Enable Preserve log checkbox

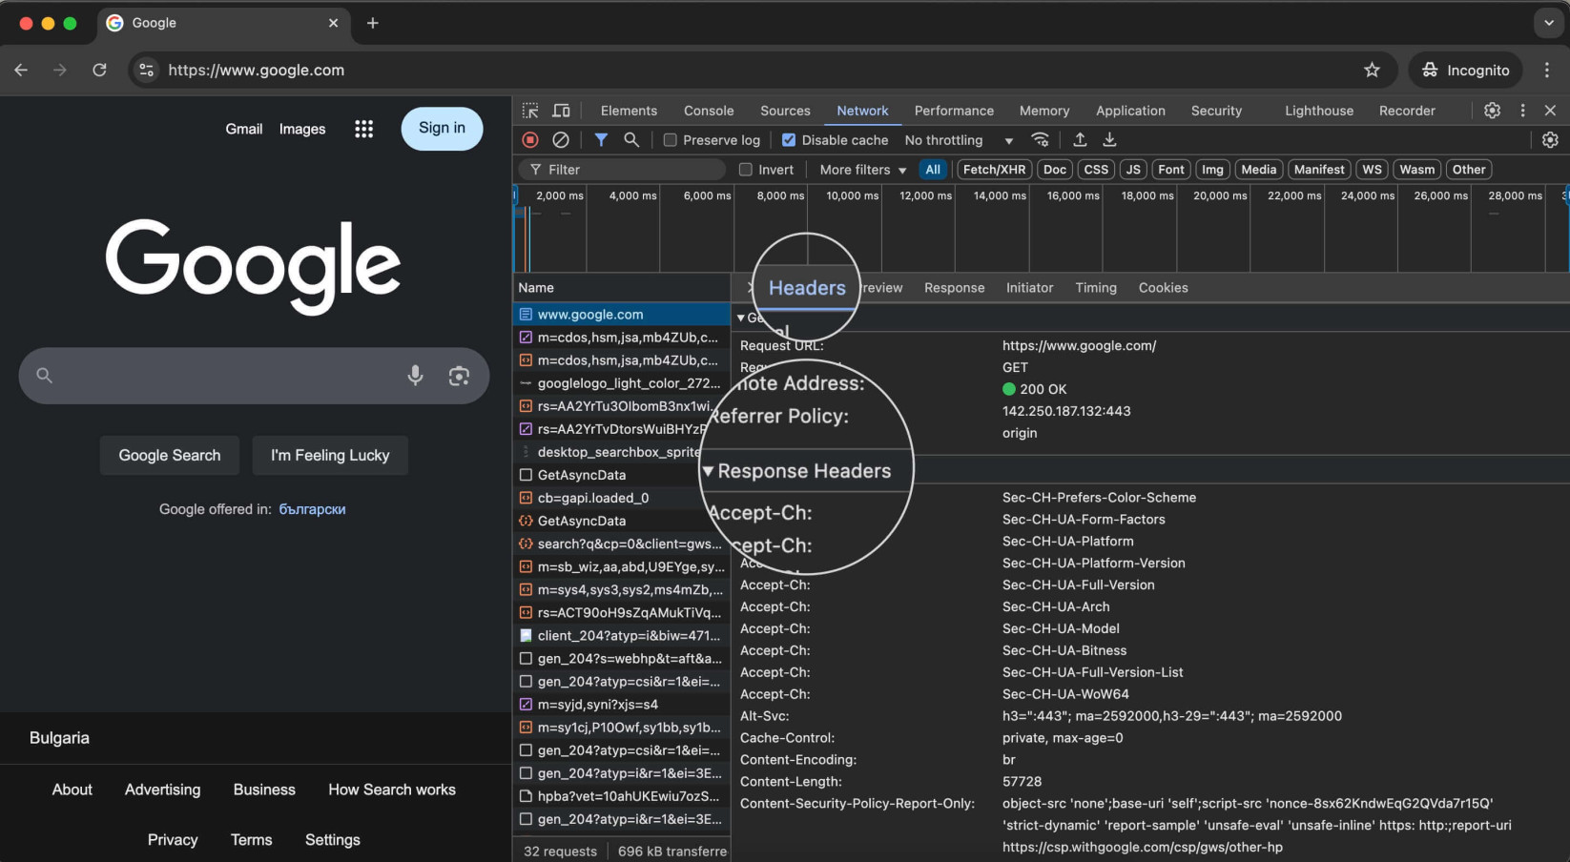[x=671, y=140]
